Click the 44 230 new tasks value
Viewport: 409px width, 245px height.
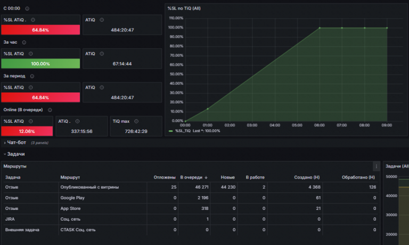click(x=228, y=187)
